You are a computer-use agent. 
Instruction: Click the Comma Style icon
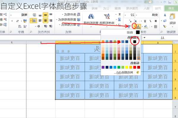click(12, 21)
